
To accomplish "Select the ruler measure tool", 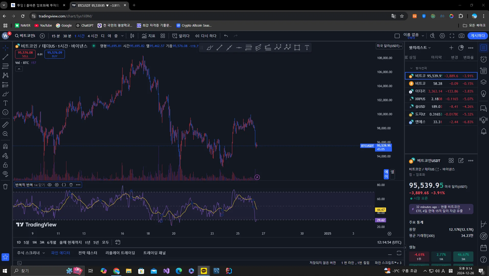I will click(x=5, y=124).
